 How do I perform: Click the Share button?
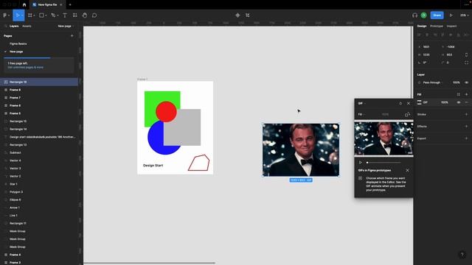437,15
